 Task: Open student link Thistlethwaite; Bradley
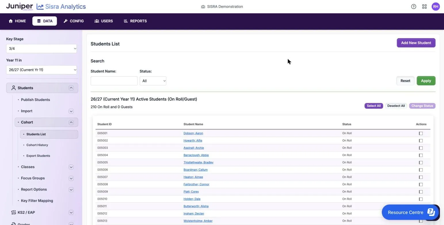[198, 162]
